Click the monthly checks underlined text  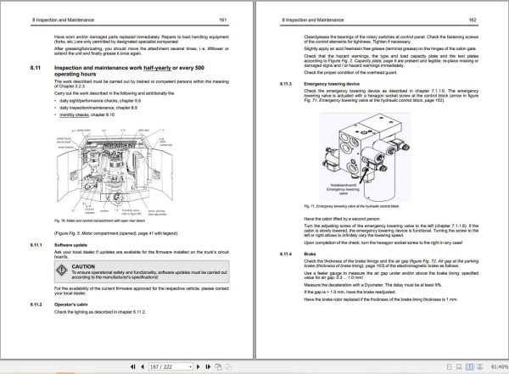(74, 115)
